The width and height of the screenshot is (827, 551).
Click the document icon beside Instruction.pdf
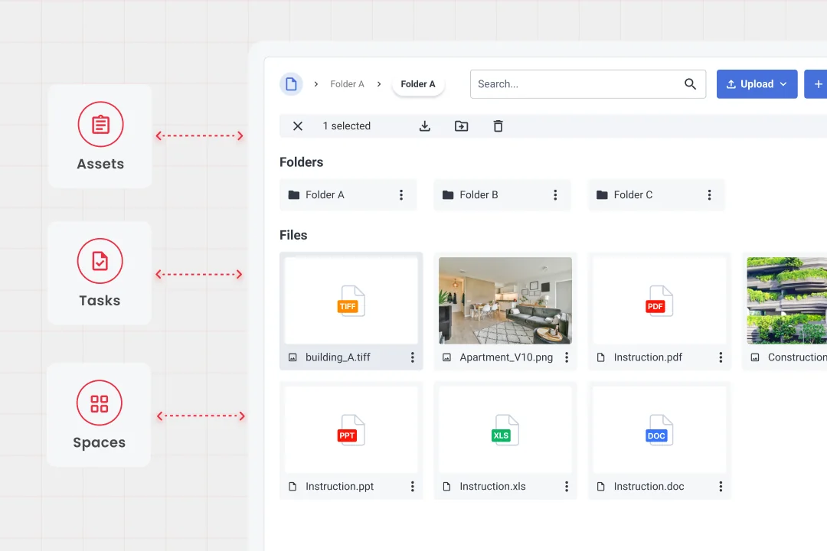coord(601,357)
